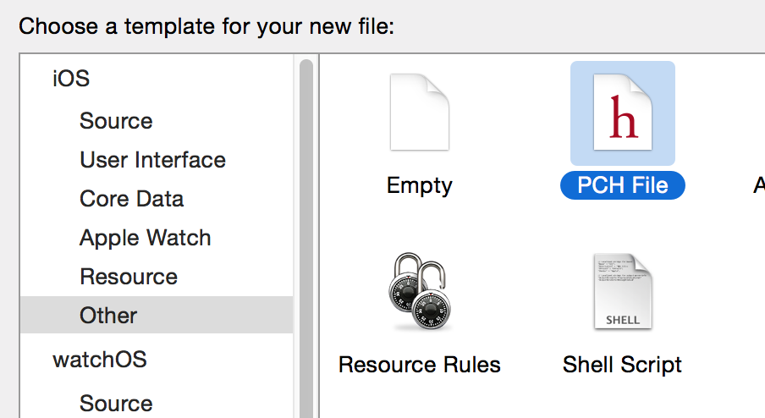Click the Empty template label
765x418 pixels.
(420, 185)
